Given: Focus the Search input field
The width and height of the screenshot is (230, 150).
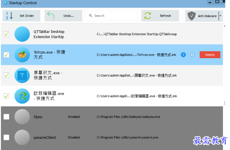Looking at the screenshot, I should 112,16.
